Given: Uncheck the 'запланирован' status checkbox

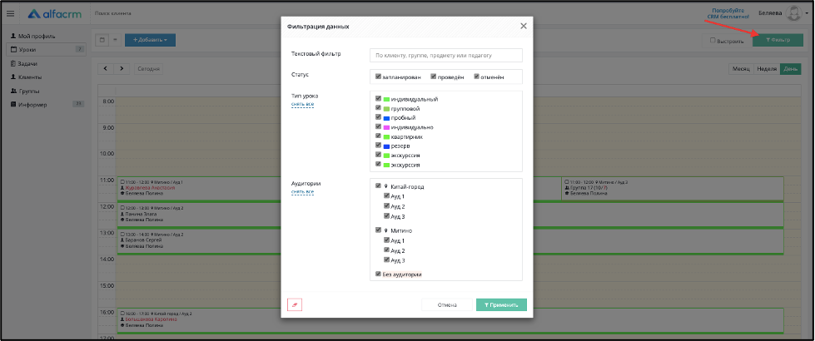Looking at the screenshot, I should 379,77.
